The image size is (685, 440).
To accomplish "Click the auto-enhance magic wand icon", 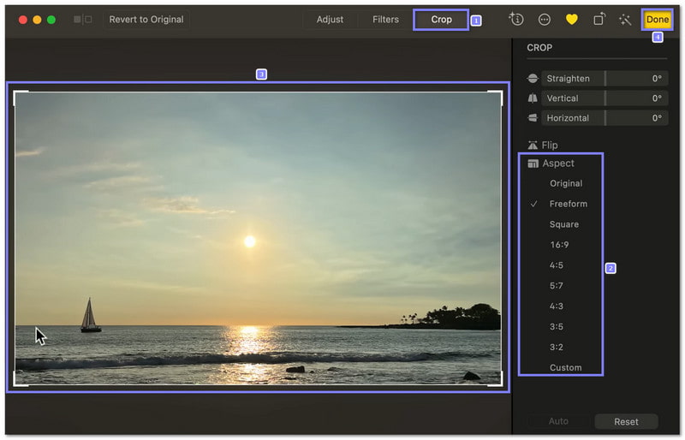I will pos(625,20).
